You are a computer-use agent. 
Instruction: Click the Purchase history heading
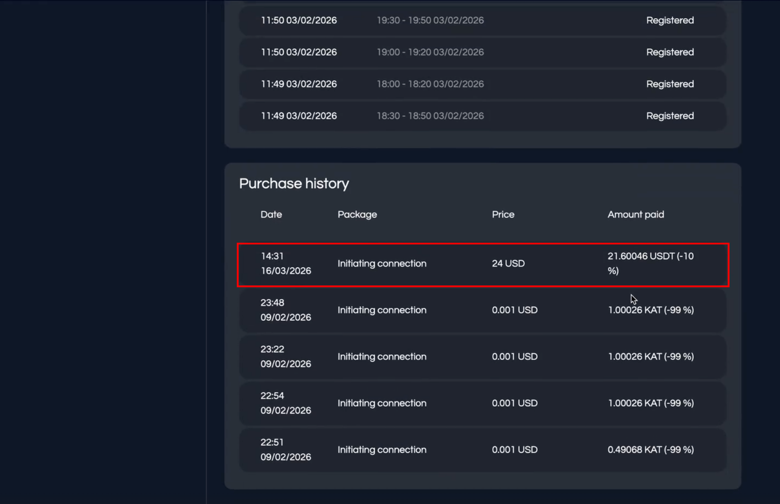294,184
